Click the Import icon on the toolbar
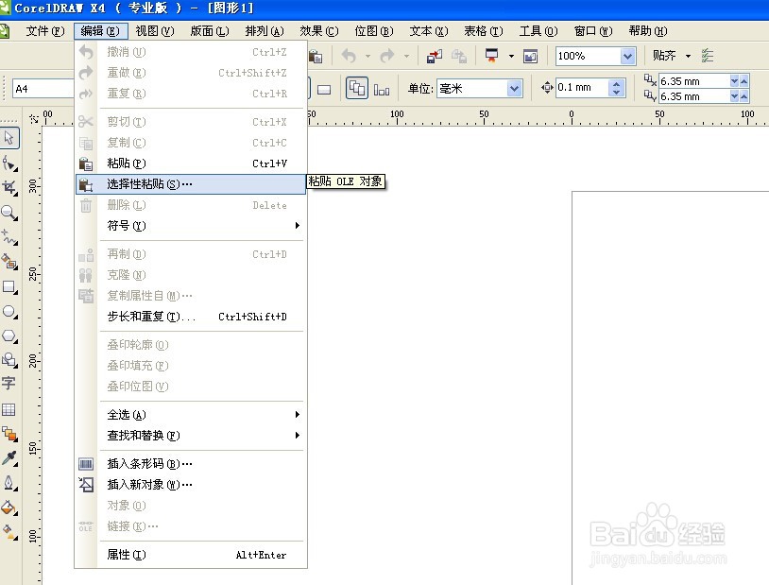Image resolution: width=769 pixels, height=585 pixels. tap(434, 56)
